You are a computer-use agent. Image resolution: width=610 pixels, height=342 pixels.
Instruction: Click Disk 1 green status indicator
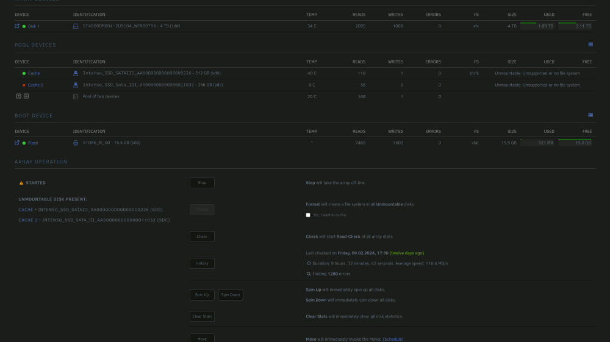[24, 26]
